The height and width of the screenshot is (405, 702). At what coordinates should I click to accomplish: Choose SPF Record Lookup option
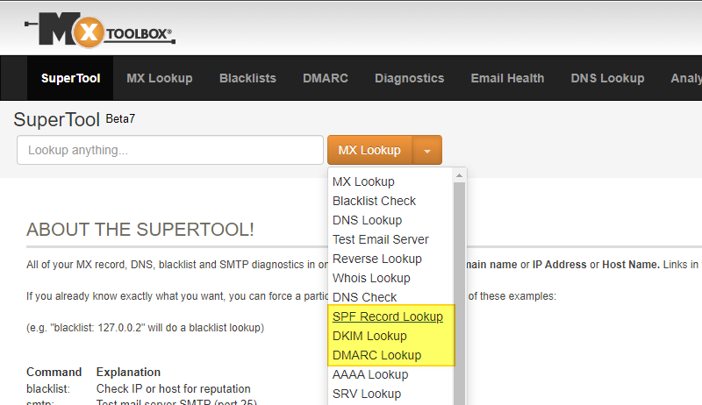click(388, 316)
